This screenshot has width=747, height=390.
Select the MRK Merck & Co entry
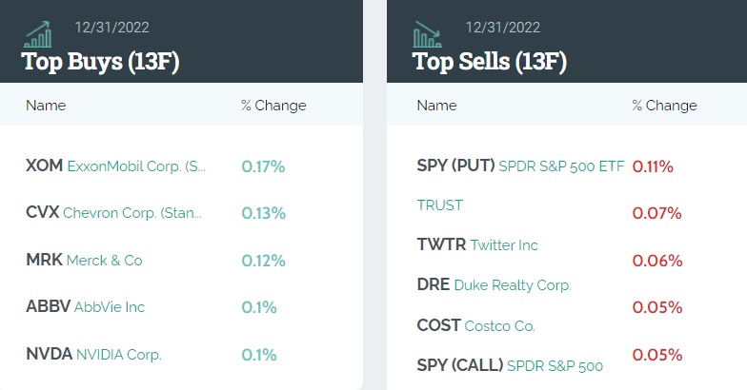[x=84, y=260]
